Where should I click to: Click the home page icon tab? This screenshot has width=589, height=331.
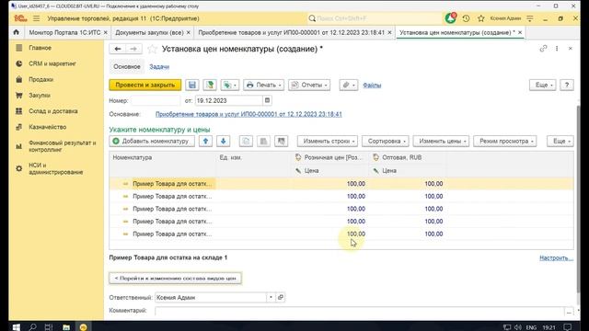click(17, 33)
